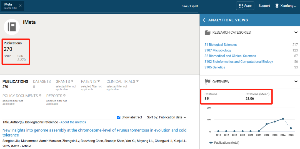Click the 2024 data point on the chart
Screen dimensions: 300x149
pyautogui.click(x=283, y=119)
